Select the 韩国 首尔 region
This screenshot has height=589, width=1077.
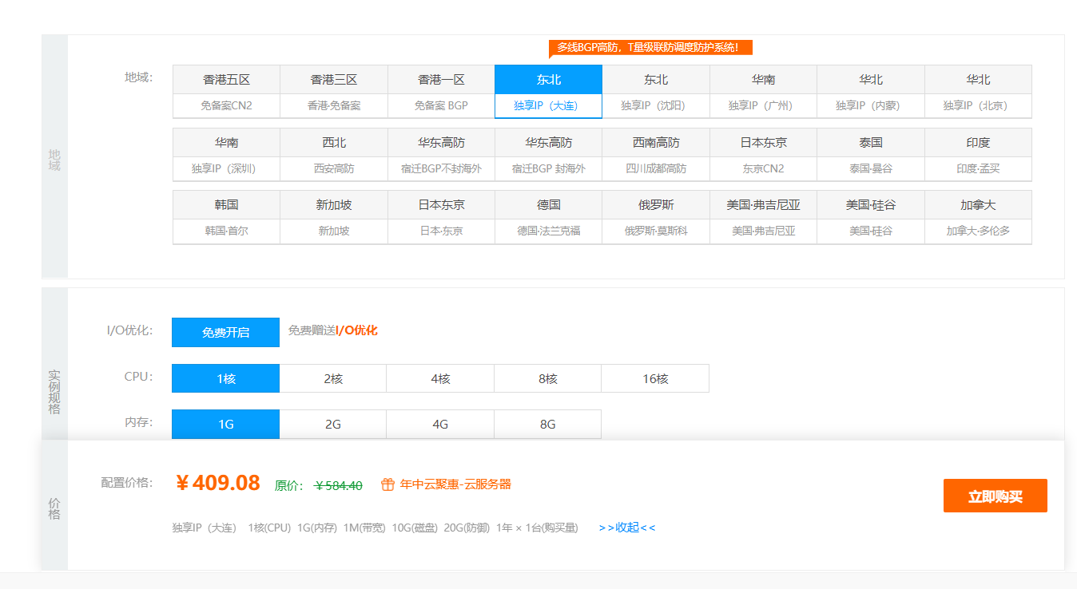point(225,217)
